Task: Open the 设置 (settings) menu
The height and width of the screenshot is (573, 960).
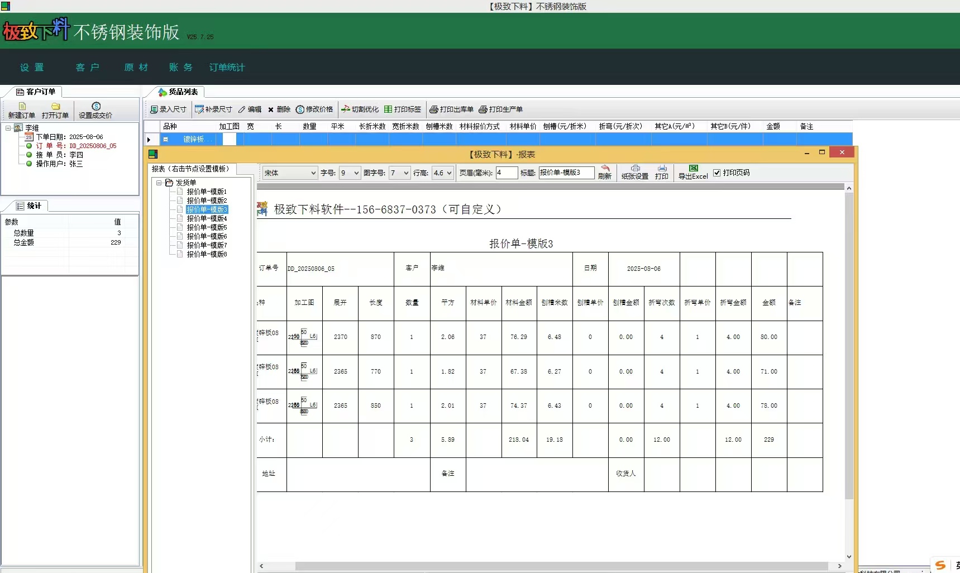Action: (32, 68)
